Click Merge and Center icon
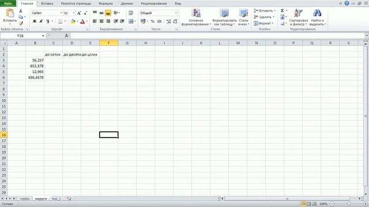369x207 pixels. (131, 21)
